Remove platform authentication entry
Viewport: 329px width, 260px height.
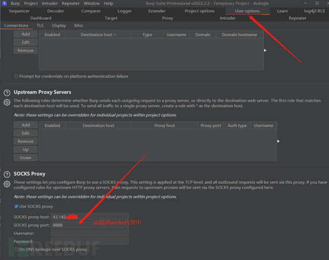(x=26, y=50)
